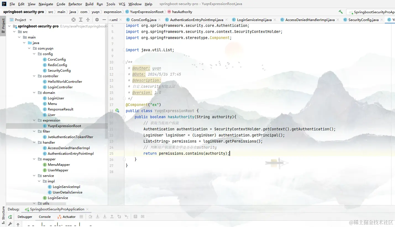Viewport: 395px width, 227px height.
Task: Click the console layout lines icon beside Actuator
Action: point(81,217)
